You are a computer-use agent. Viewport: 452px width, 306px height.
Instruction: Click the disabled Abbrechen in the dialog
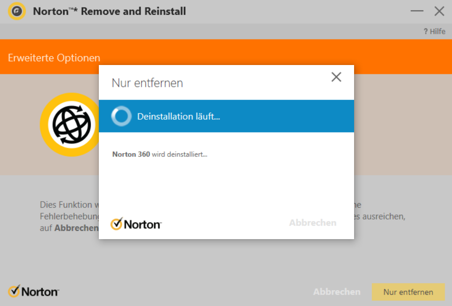click(x=313, y=222)
